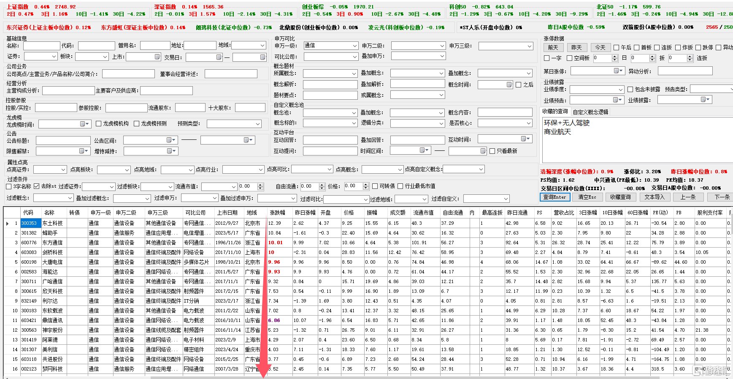The height and width of the screenshot is (379, 733).
Task: Open the 某日涨停 calendar picker icon
Action: click(x=617, y=71)
